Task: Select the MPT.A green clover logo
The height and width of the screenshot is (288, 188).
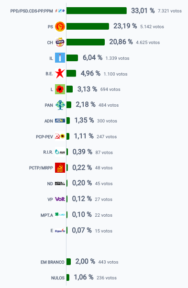Action: (x=60, y=214)
